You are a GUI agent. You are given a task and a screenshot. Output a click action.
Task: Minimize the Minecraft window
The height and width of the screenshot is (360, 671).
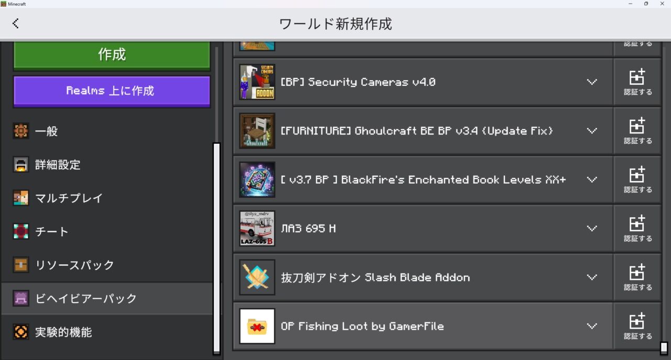click(630, 4)
